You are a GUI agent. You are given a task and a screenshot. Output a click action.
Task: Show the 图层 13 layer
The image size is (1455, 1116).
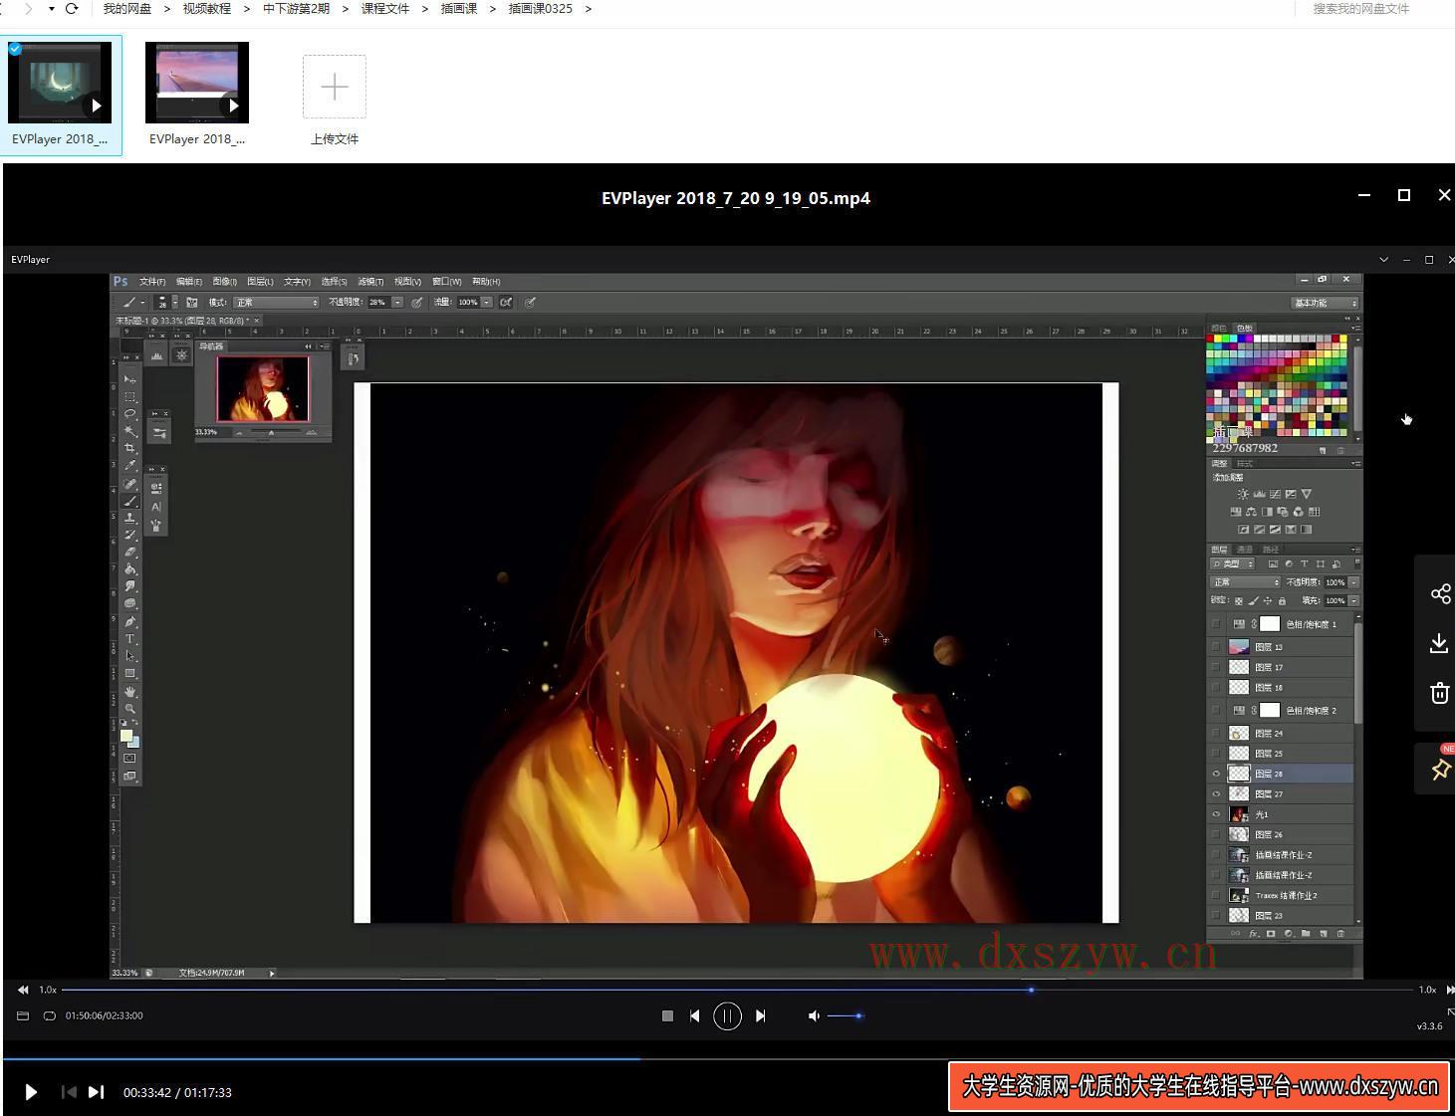pyautogui.click(x=1216, y=647)
